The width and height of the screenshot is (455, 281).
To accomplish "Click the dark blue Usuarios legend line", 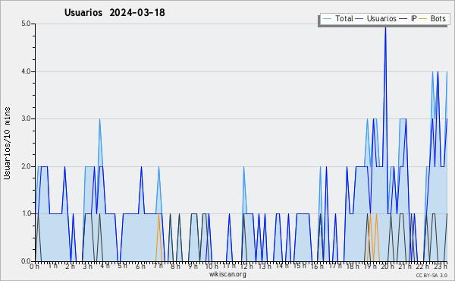I will pos(359,19).
